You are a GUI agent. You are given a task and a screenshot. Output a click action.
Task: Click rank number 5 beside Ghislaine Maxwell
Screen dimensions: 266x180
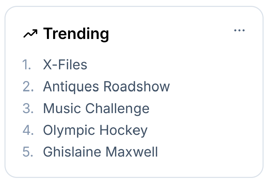pos(28,152)
